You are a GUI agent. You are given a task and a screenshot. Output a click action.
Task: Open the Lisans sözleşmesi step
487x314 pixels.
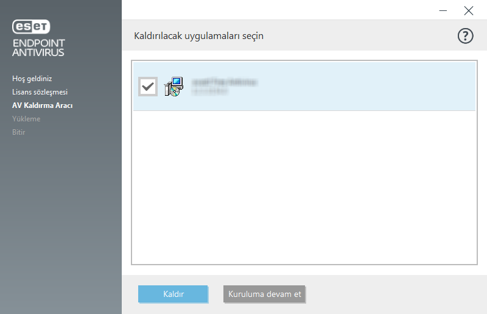pos(40,92)
